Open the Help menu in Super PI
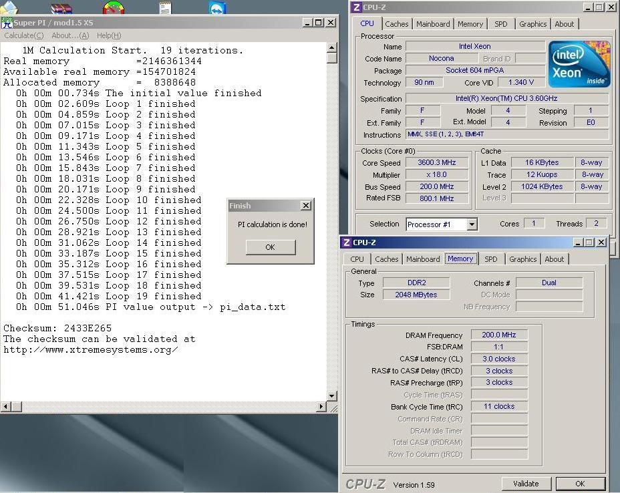620x493 pixels. 109,35
